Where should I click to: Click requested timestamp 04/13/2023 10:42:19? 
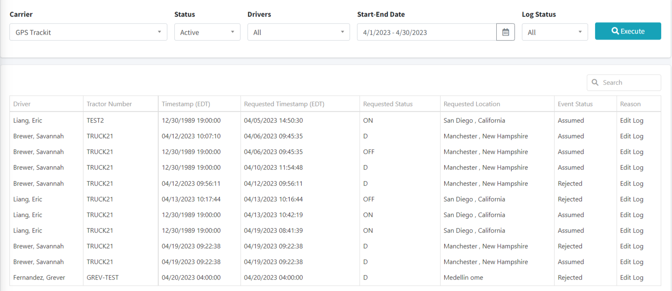pyautogui.click(x=273, y=215)
